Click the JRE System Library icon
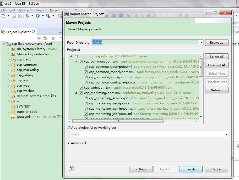Viewport: 239px width, 180px height. tap(13, 49)
